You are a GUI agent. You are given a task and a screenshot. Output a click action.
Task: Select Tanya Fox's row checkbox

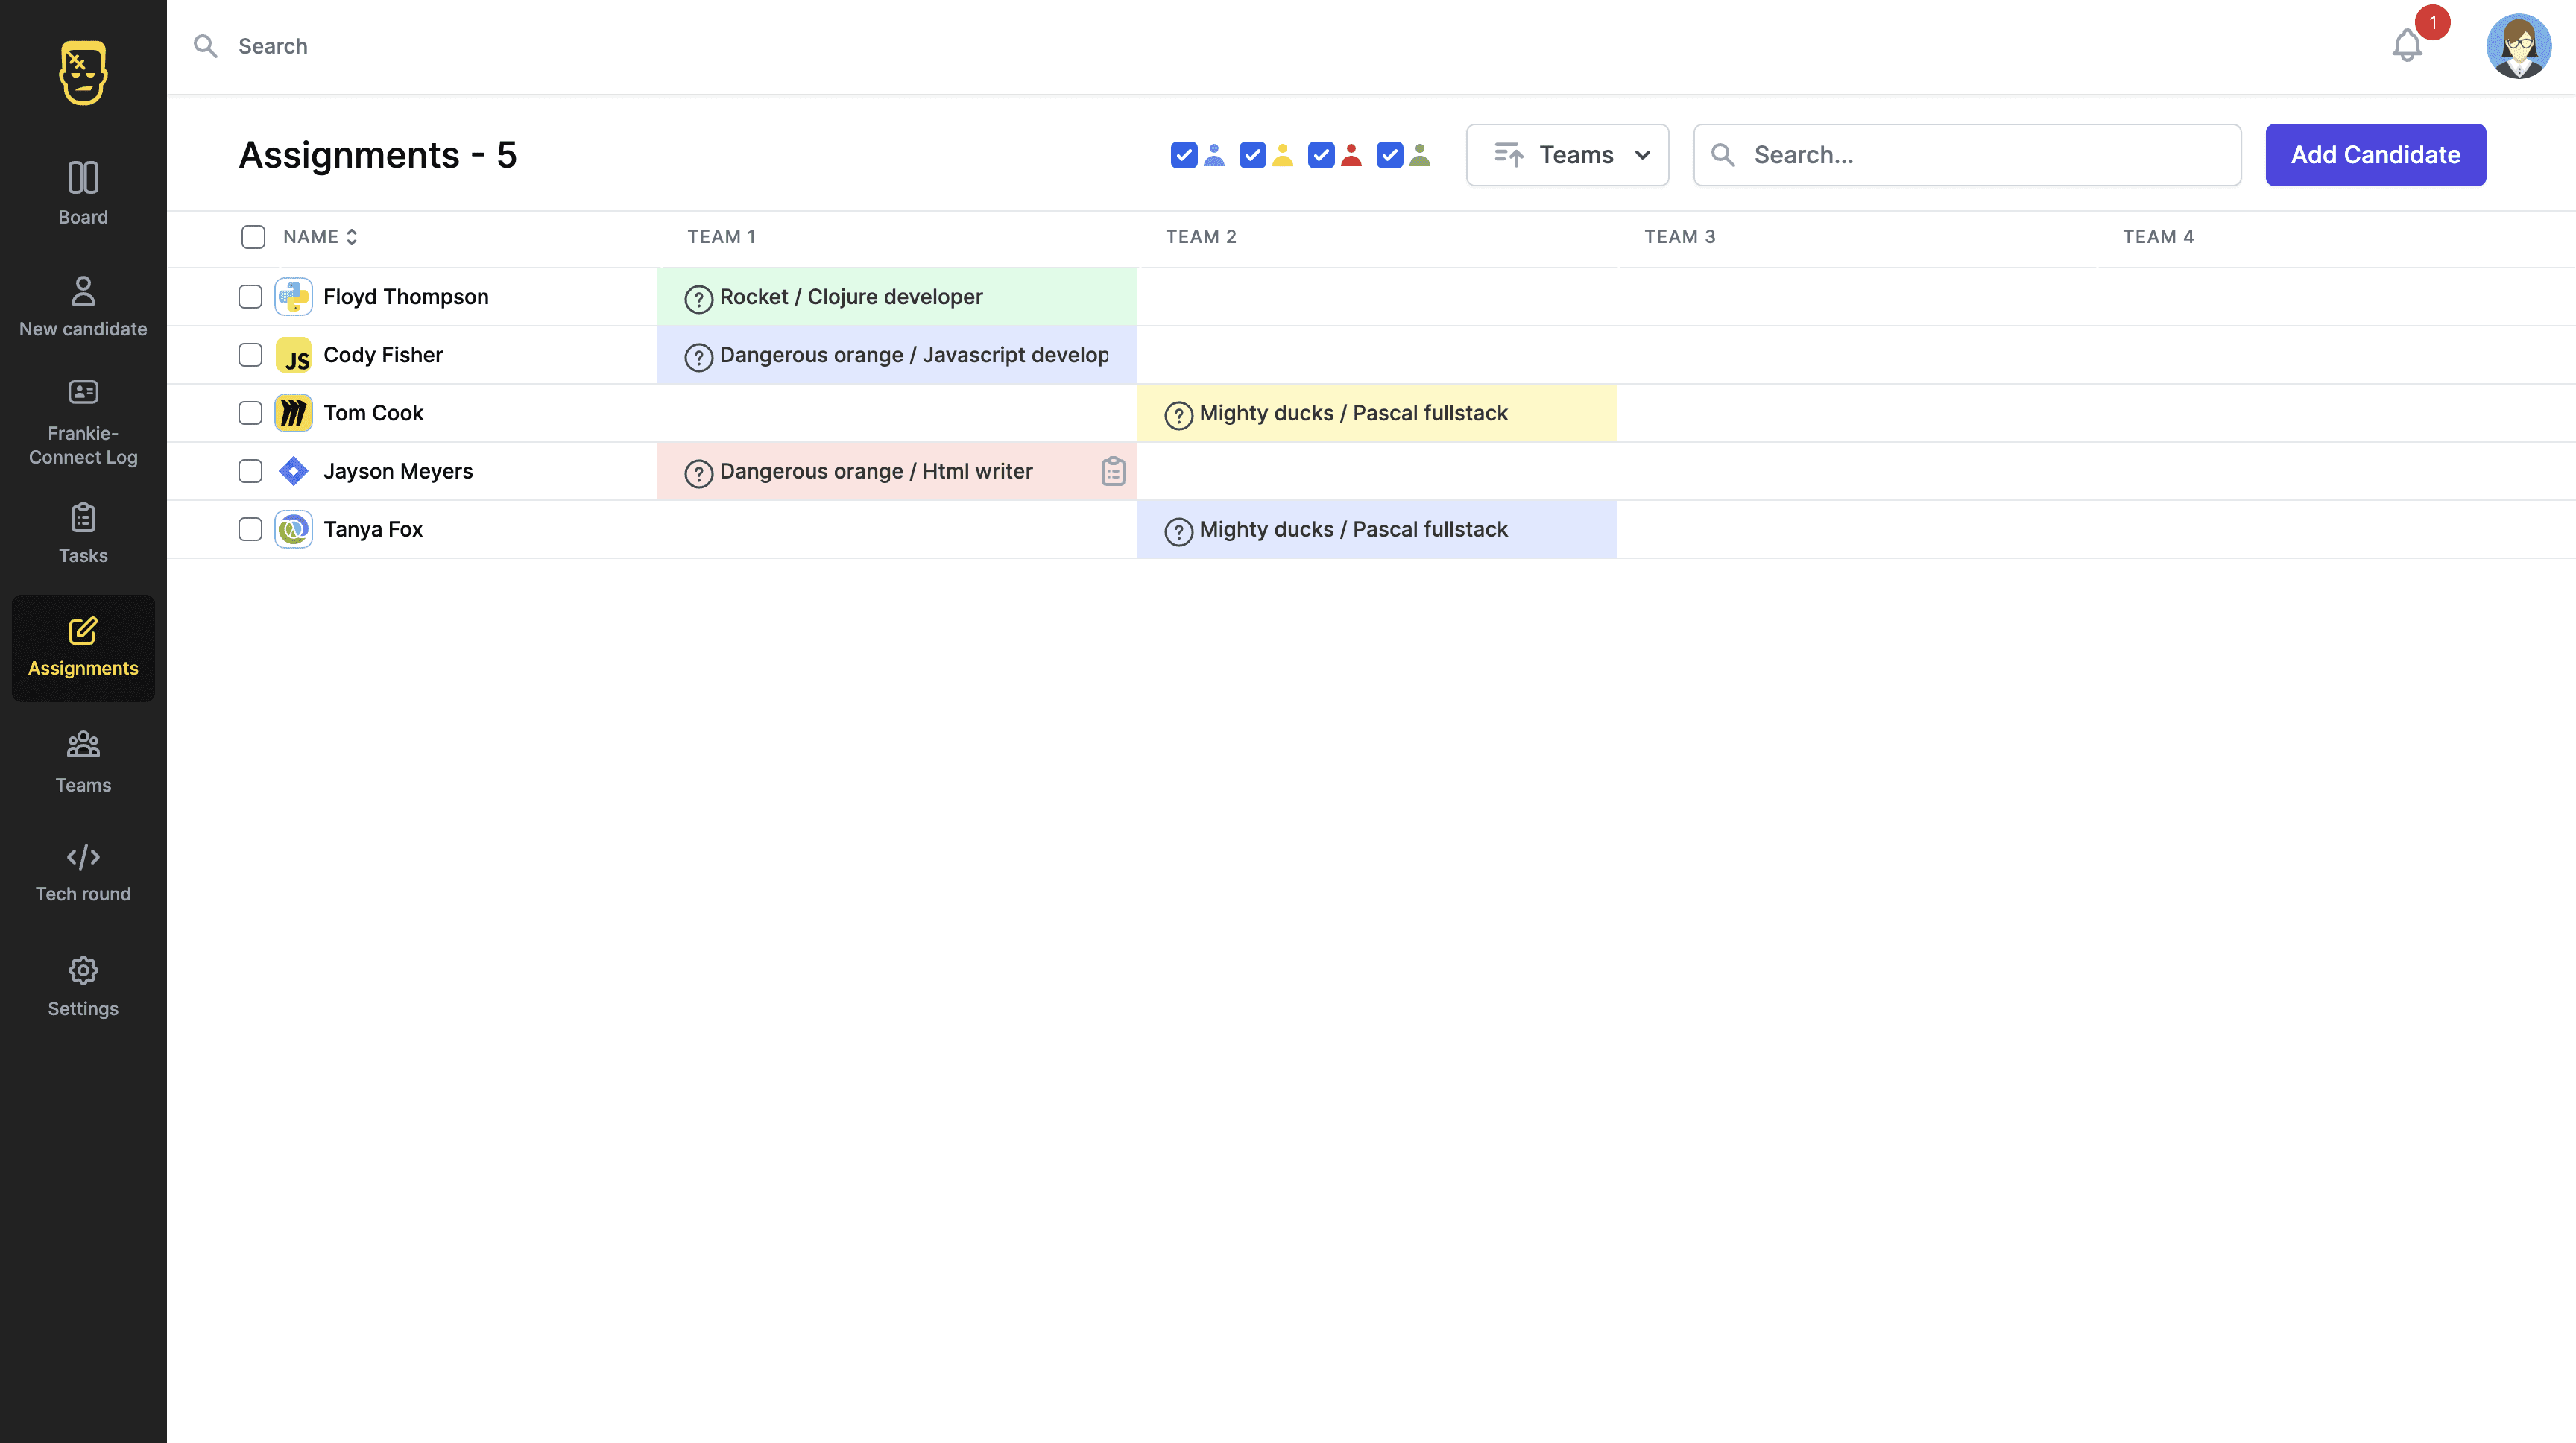pos(250,529)
